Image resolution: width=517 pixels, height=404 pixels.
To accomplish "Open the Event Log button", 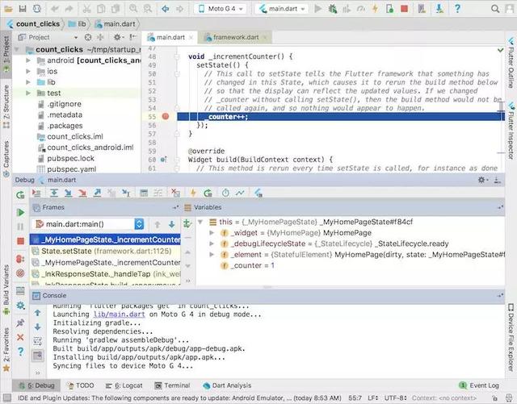I will tap(479, 385).
